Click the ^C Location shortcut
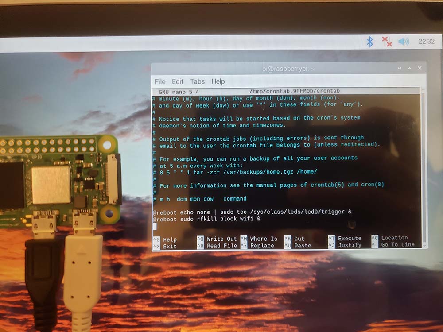 click(x=389, y=238)
